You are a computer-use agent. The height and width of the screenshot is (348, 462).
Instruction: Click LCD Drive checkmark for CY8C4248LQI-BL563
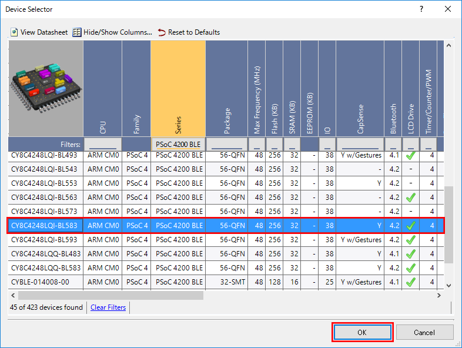(410, 197)
